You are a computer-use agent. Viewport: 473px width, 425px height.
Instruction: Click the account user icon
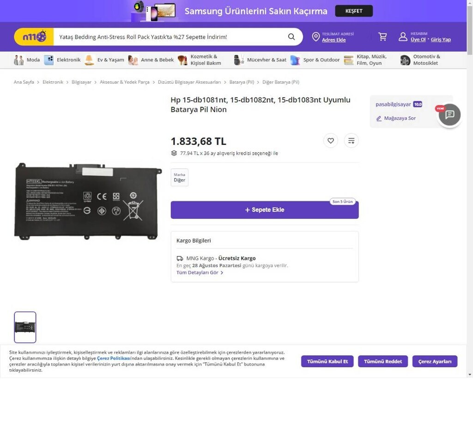pos(403,37)
